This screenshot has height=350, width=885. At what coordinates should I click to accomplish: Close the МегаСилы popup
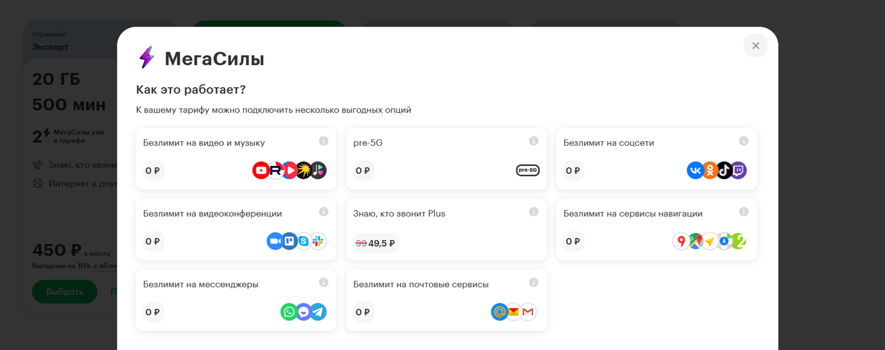coord(755,45)
